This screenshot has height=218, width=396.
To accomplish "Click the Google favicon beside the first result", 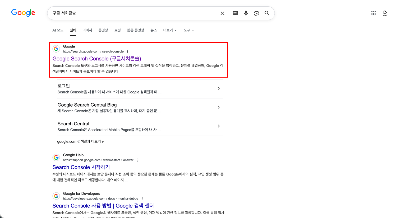I will click(56, 49).
